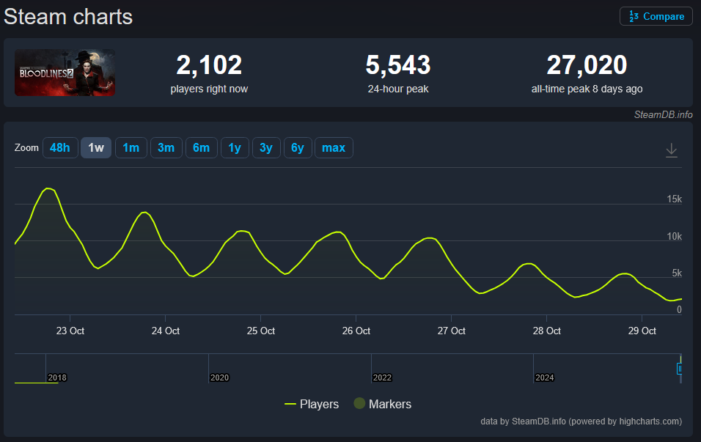Toggle the Markers series in legend
The width and height of the screenshot is (701, 442).
pyautogui.click(x=383, y=404)
